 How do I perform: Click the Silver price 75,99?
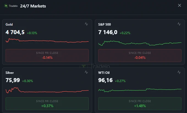(13, 80)
